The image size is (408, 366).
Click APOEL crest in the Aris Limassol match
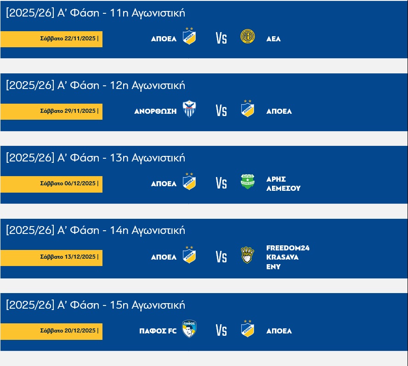click(x=189, y=182)
